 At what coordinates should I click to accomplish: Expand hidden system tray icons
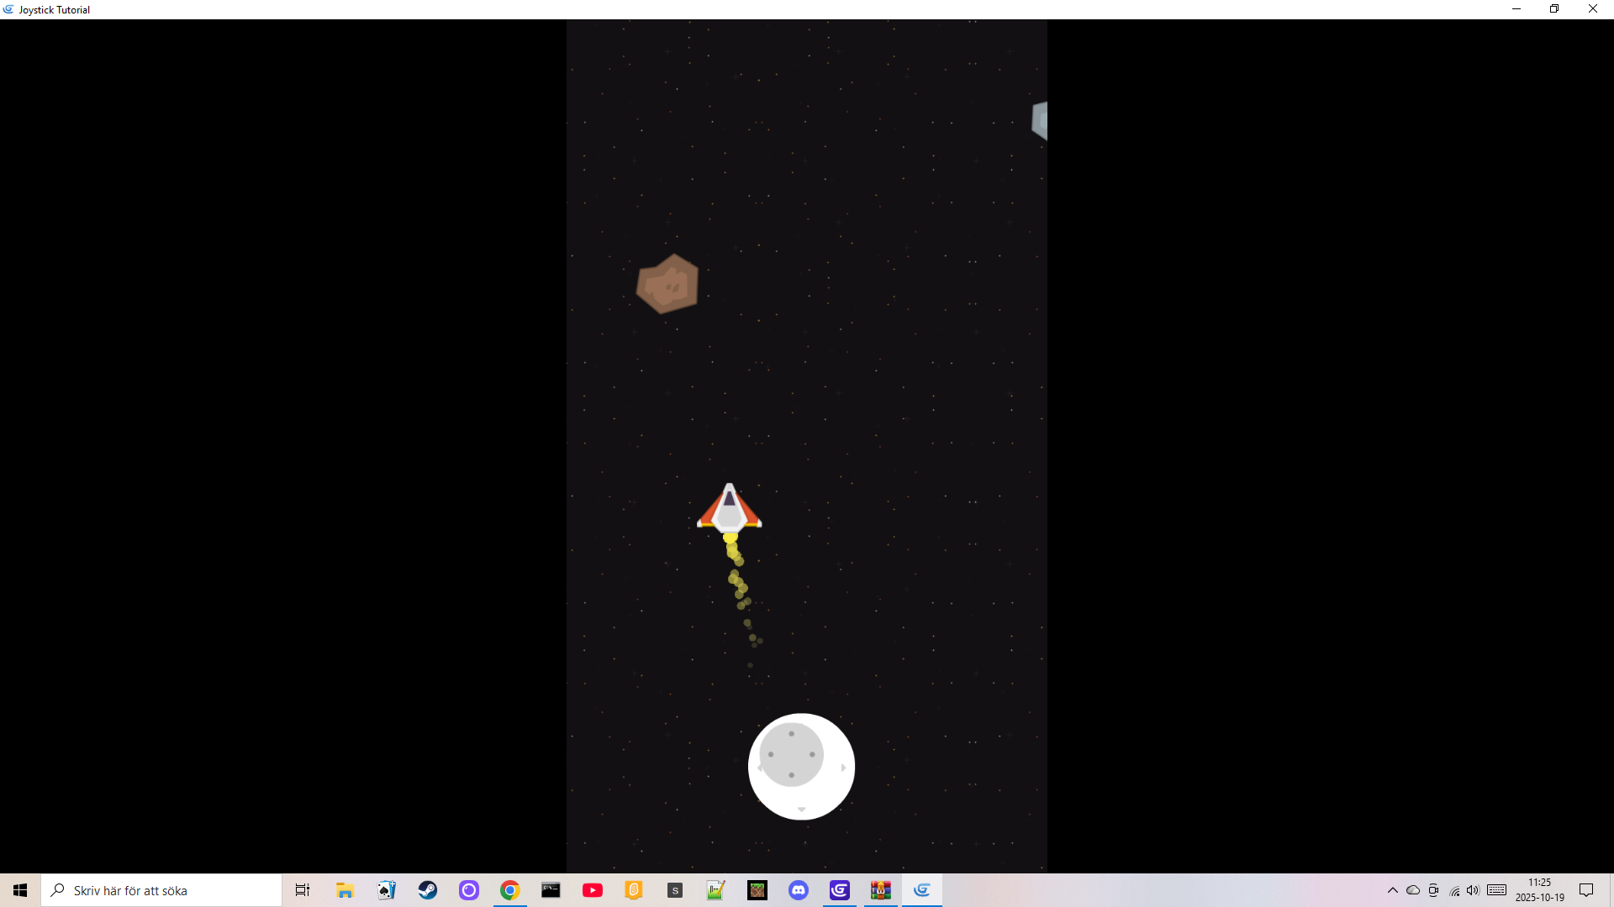click(x=1393, y=890)
